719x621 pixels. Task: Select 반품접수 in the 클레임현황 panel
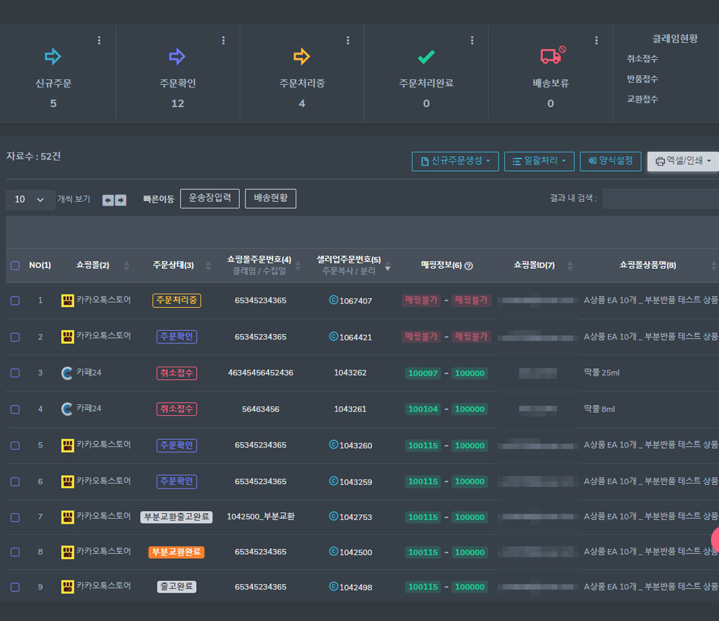pos(643,79)
